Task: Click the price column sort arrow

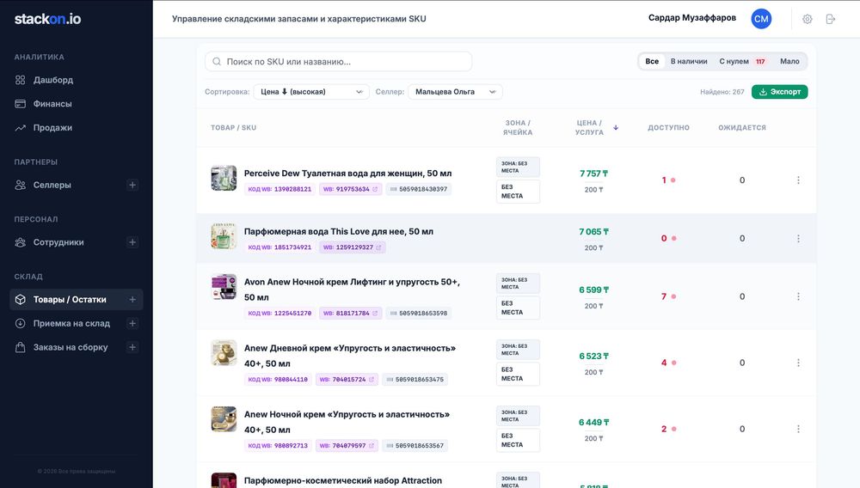Action: pos(616,128)
